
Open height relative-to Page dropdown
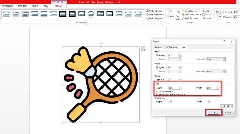pyautogui.click(x=216, y=59)
